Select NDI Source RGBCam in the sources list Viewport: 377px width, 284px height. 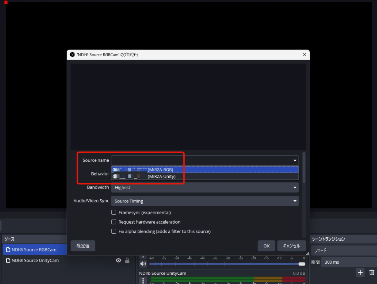[x=34, y=250]
